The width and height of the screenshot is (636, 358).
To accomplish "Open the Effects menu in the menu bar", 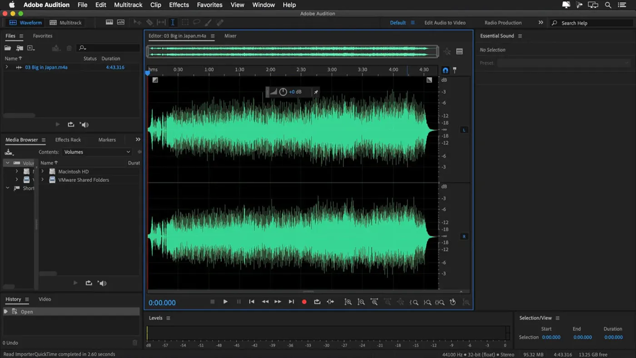I will pyautogui.click(x=179, y=5).
